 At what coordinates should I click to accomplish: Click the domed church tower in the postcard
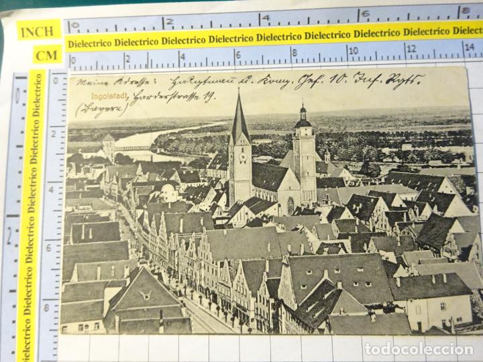(304, 153)
